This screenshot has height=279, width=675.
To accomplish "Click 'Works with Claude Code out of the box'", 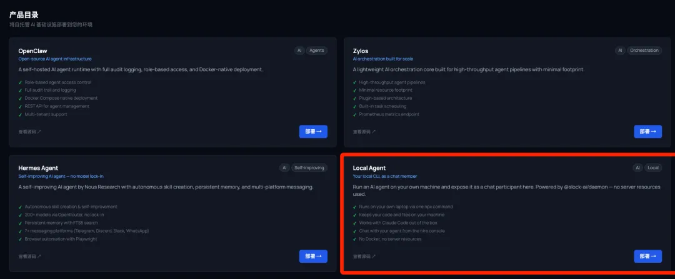I will coord(399,223).
